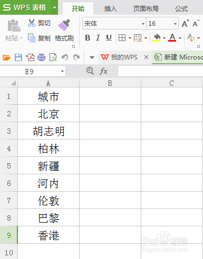The height and width of the screenshot is (259, 203).
Task: Decrease font size with A- icon
Action: (x=196, y=23)
